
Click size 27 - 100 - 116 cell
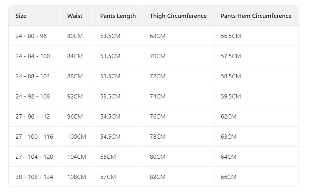[x=34, y=137]
